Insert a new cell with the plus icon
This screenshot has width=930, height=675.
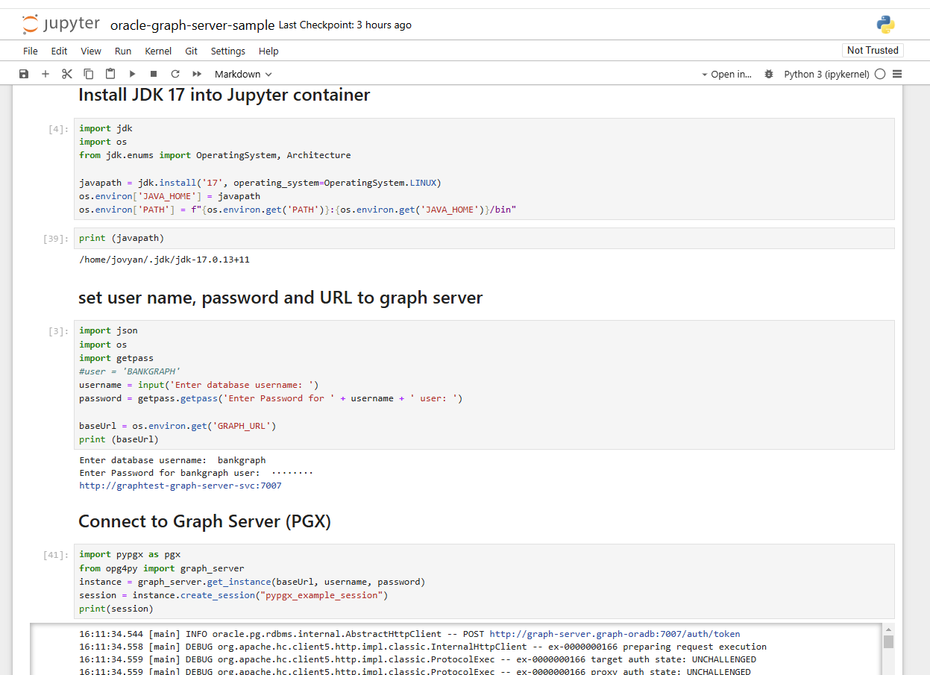click(x=45, y=74)
